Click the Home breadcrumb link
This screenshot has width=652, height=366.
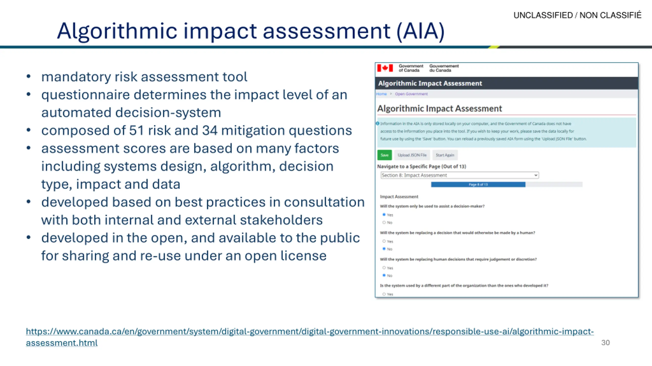pos(381,94)
